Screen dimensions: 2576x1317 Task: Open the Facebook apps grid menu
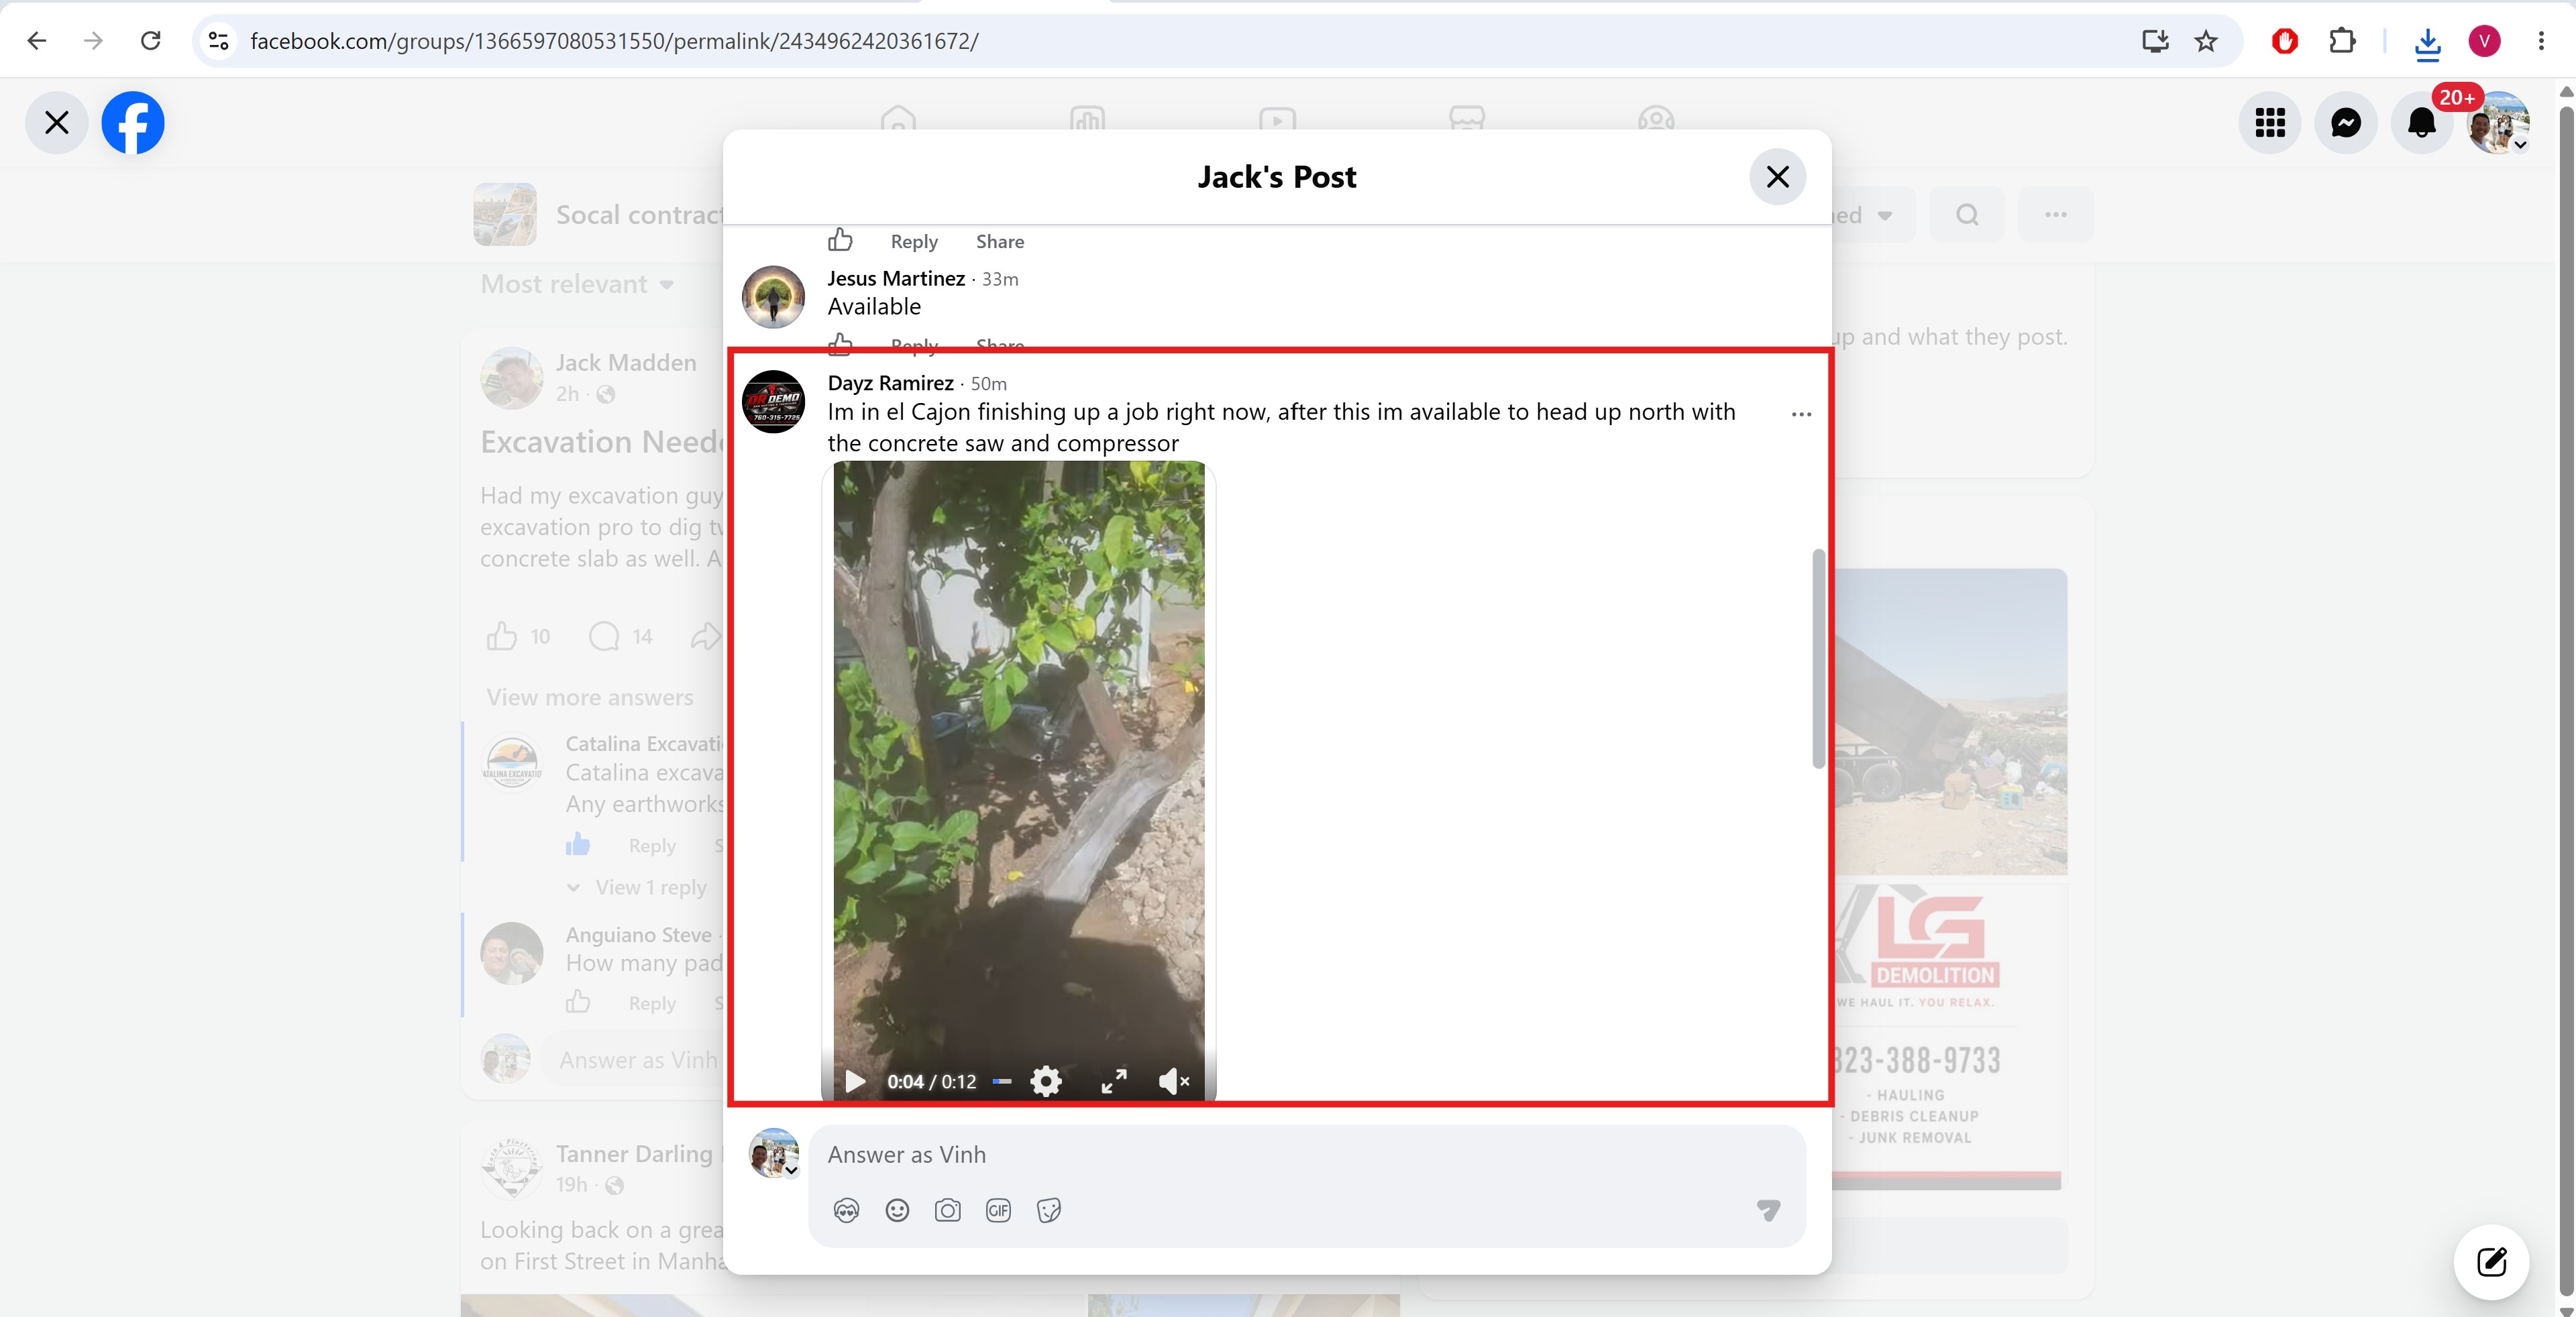tap(2270, 123)
